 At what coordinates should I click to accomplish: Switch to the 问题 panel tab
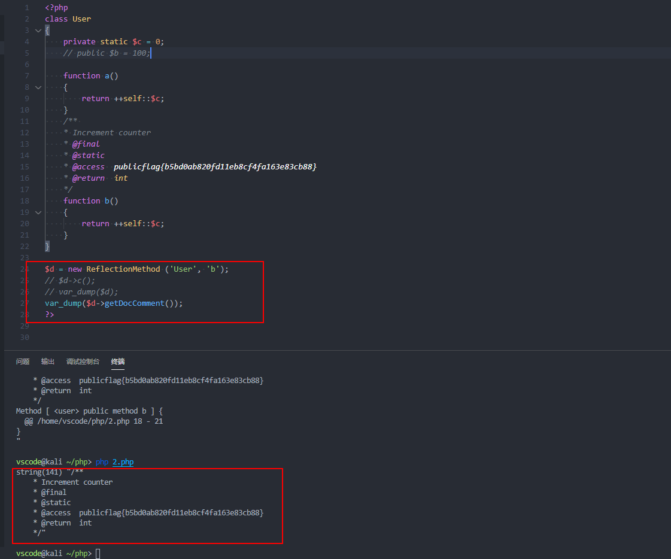click(23, 361)
